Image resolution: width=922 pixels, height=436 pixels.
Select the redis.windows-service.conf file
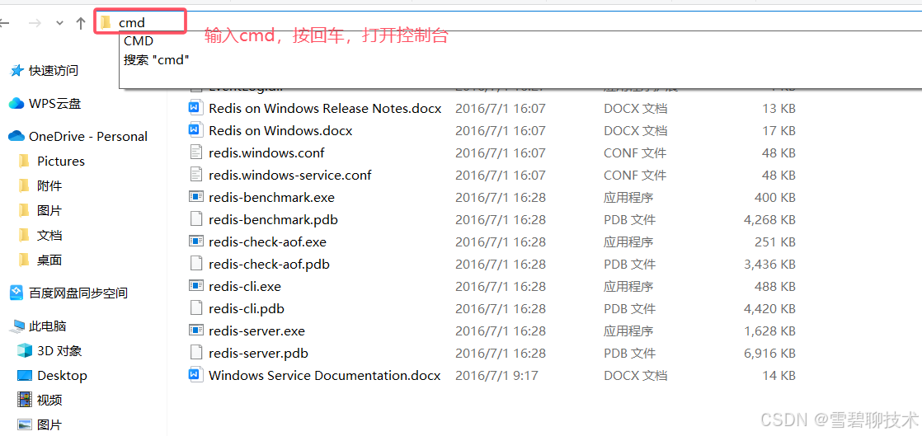[x=290, y=175]
